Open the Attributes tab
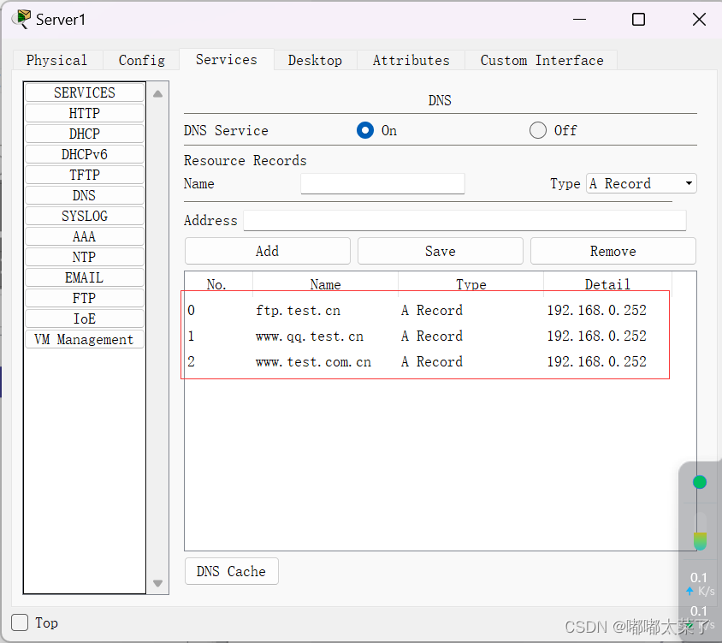Image resolution: width=722 pixels, height=643 pixels. [x=411, y=61]
